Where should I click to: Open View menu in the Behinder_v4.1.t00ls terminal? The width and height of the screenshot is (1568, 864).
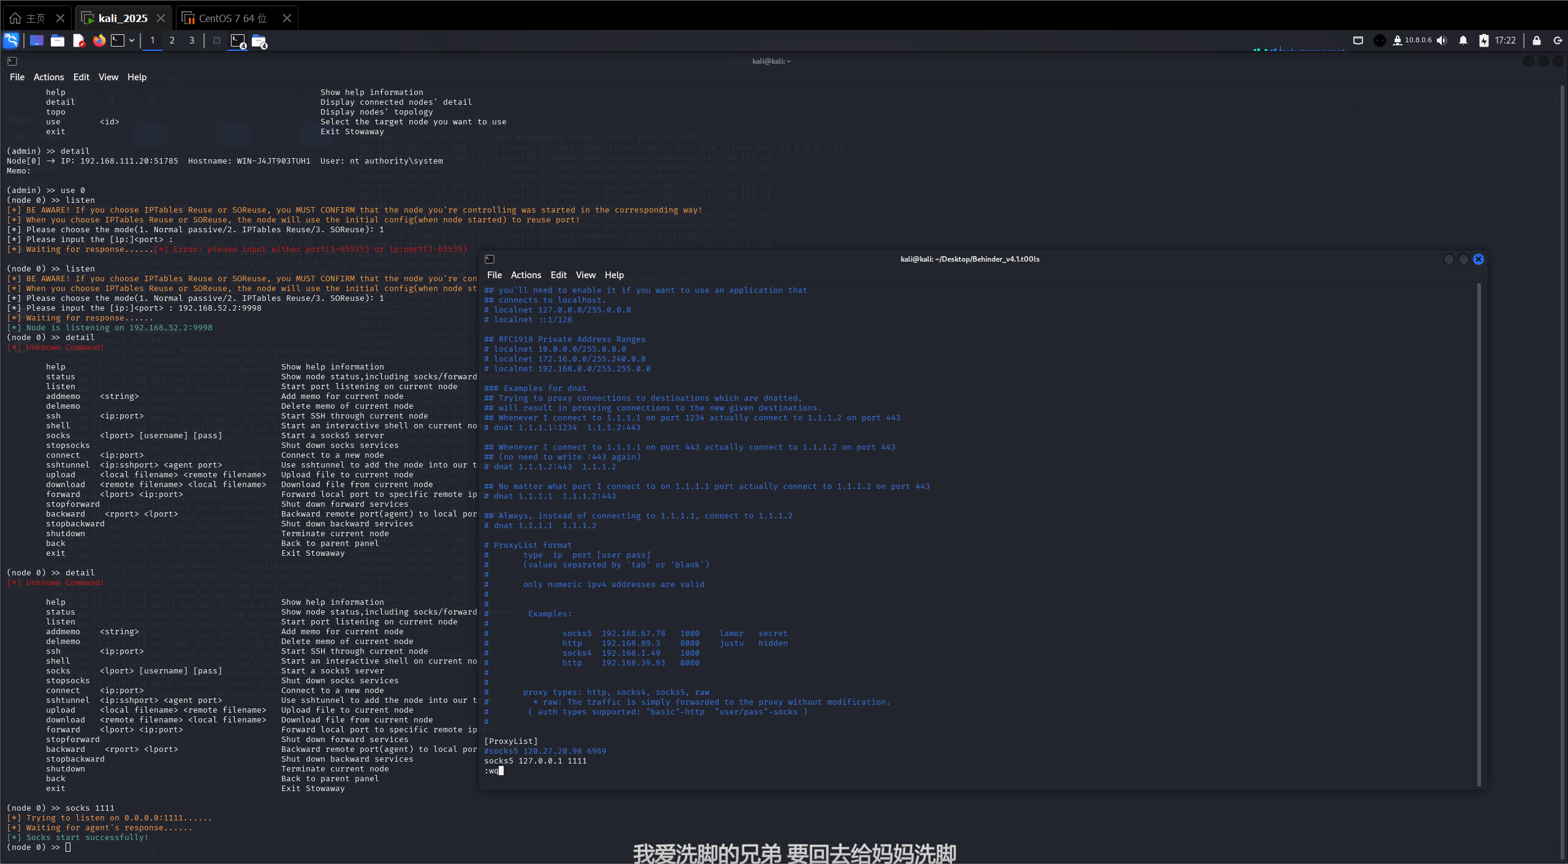pos(586,275)
